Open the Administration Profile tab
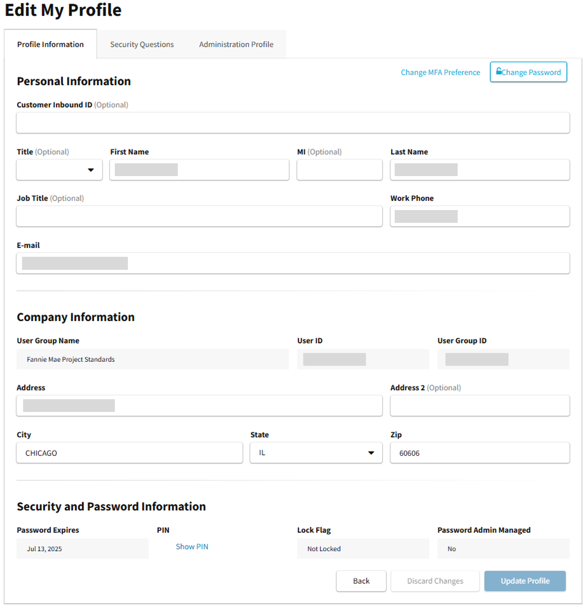This screenshot has height=609, width=588. (236, 45)
